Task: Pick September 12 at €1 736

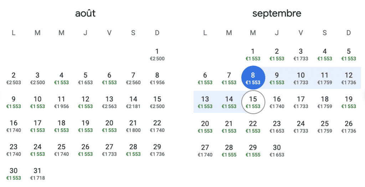Action: 349,79
